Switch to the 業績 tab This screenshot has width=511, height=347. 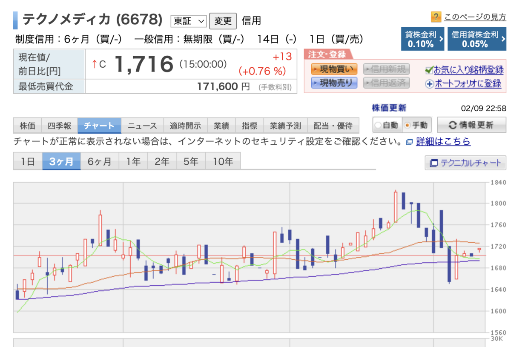click(221, 126)
